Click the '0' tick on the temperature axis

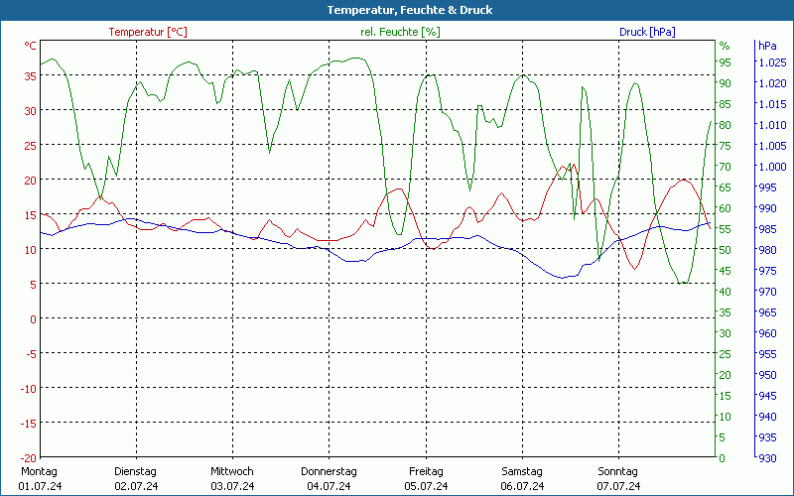tap(34, 318)
